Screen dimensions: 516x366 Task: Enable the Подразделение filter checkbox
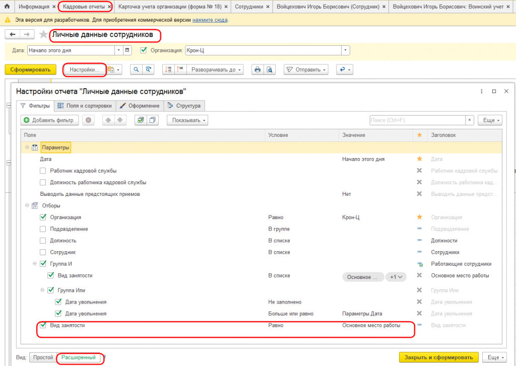(43, 229)
